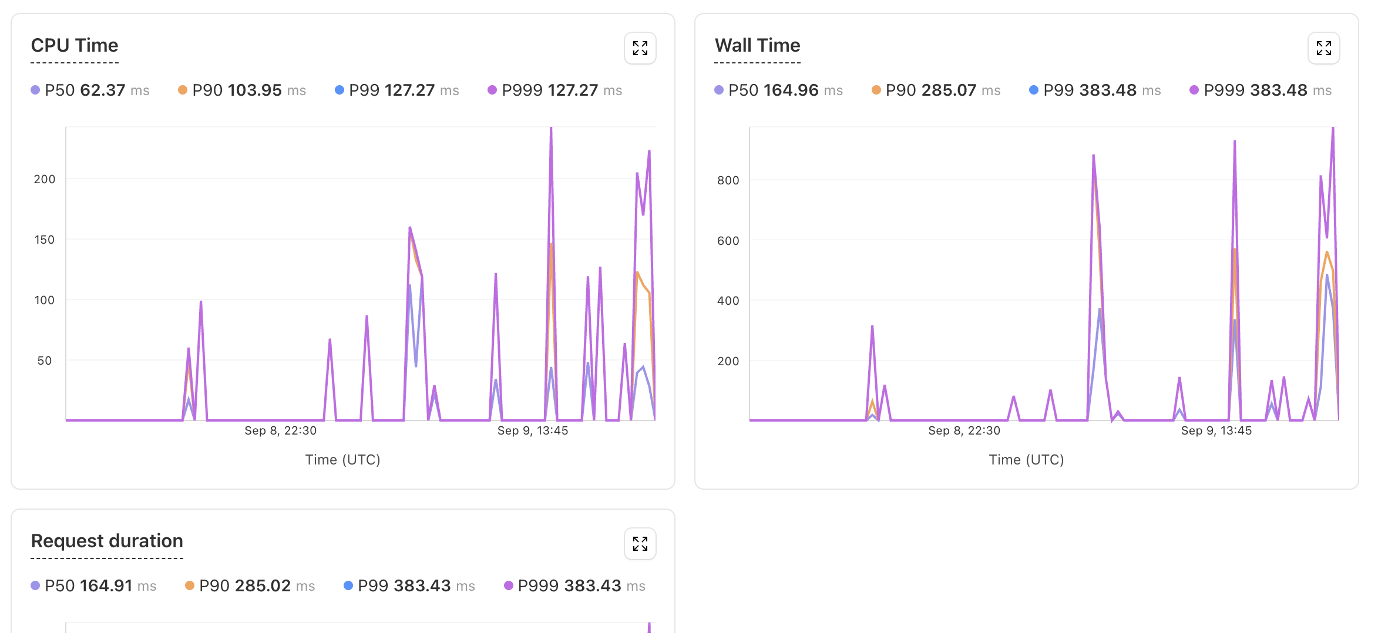
Task: Toggle P50 series in Wall Time legend
Action: [779, 90]
